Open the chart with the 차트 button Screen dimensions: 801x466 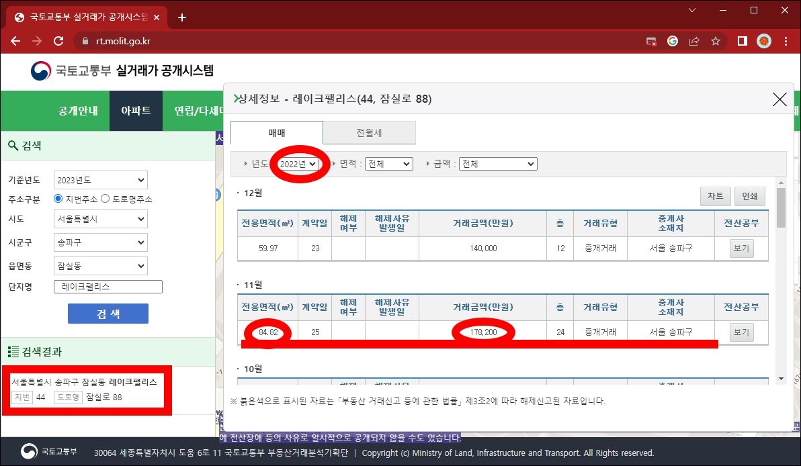click(x=715, y=196)
